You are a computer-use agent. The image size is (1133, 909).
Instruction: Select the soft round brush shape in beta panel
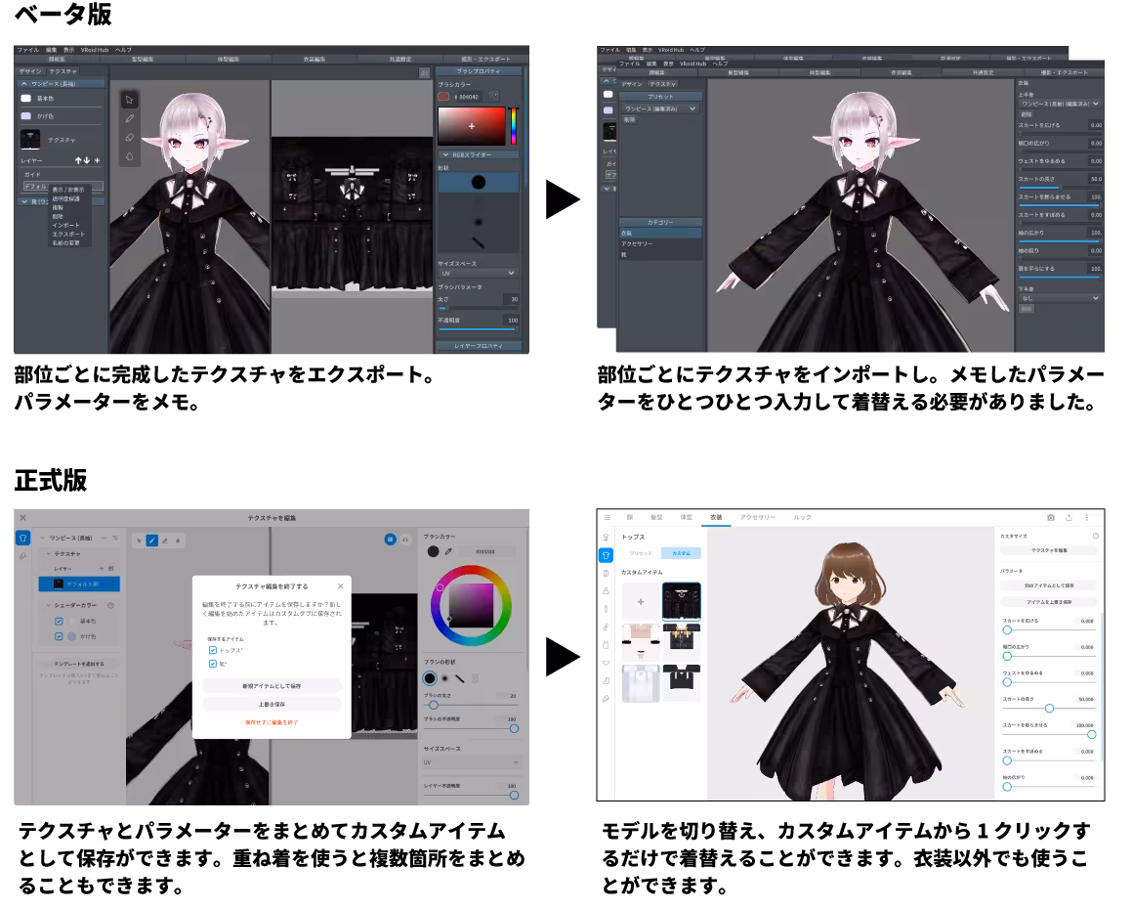point(479,221)
